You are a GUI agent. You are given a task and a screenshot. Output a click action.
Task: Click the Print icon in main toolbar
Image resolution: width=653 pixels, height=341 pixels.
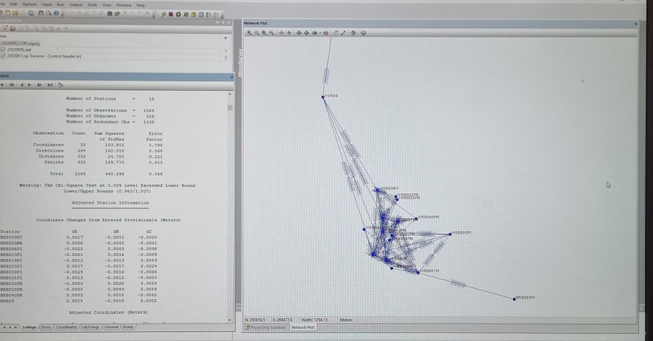pos(41,14)
